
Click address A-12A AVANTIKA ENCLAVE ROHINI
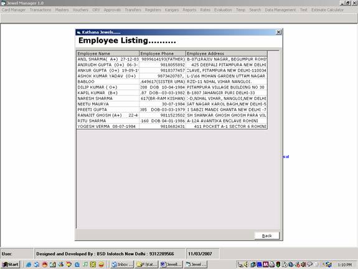click(222, 121)
